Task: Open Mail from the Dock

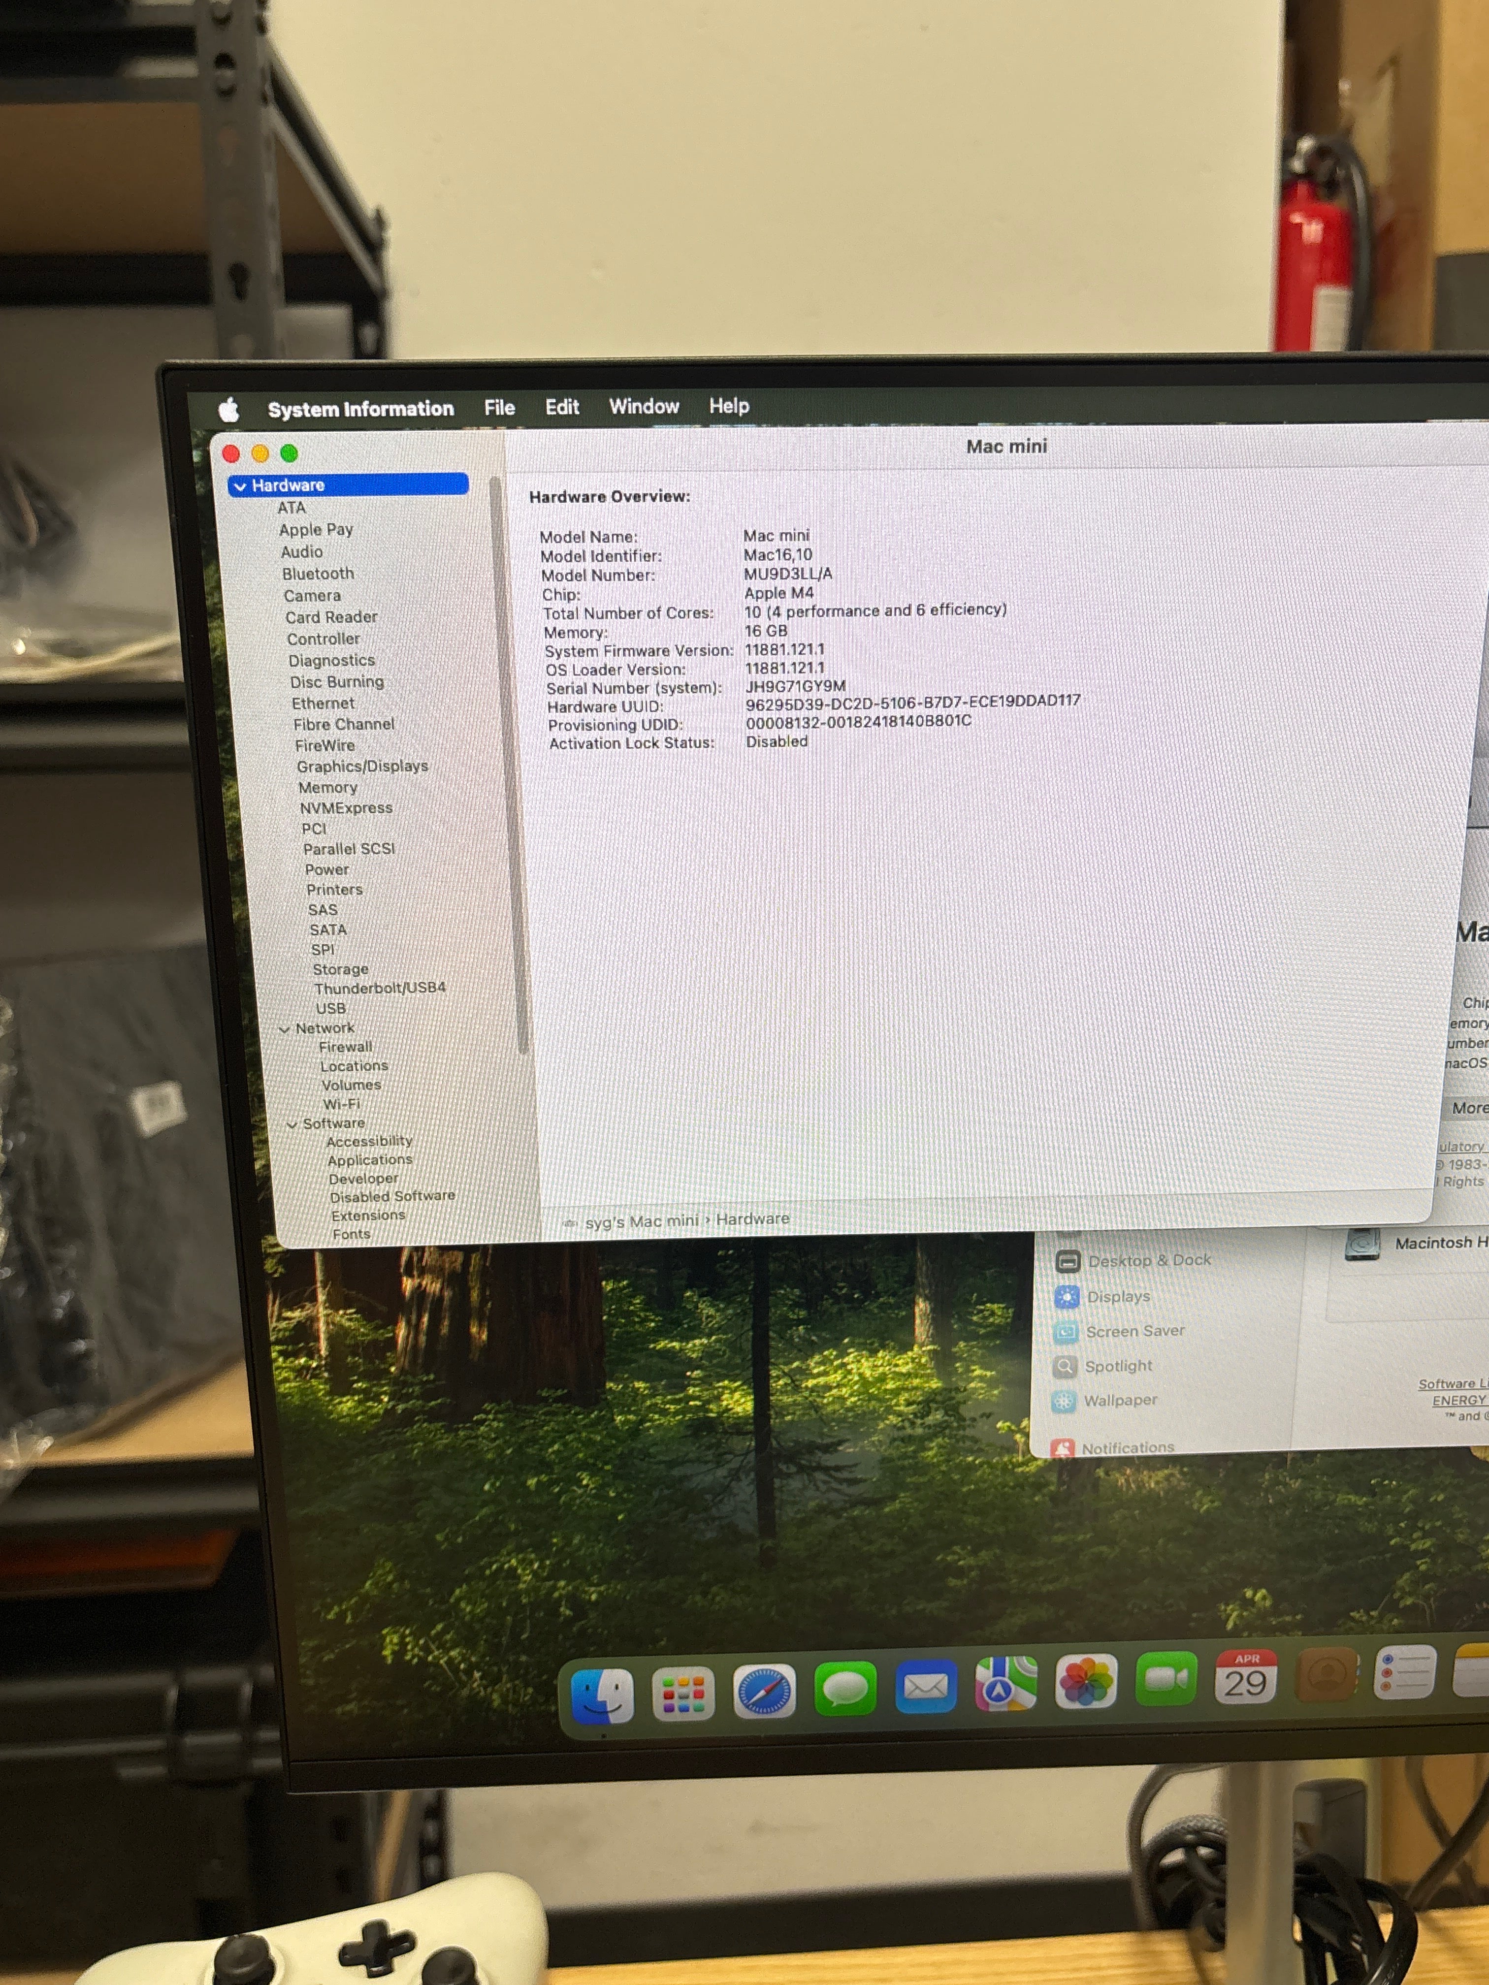Action: (x=926, y=1687)
